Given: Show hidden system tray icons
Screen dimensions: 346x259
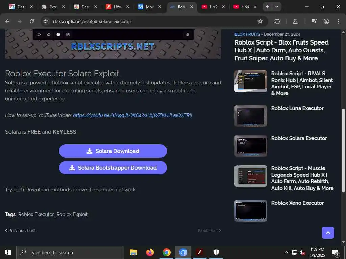Looking at the screenshot, I should pos(286,252).
